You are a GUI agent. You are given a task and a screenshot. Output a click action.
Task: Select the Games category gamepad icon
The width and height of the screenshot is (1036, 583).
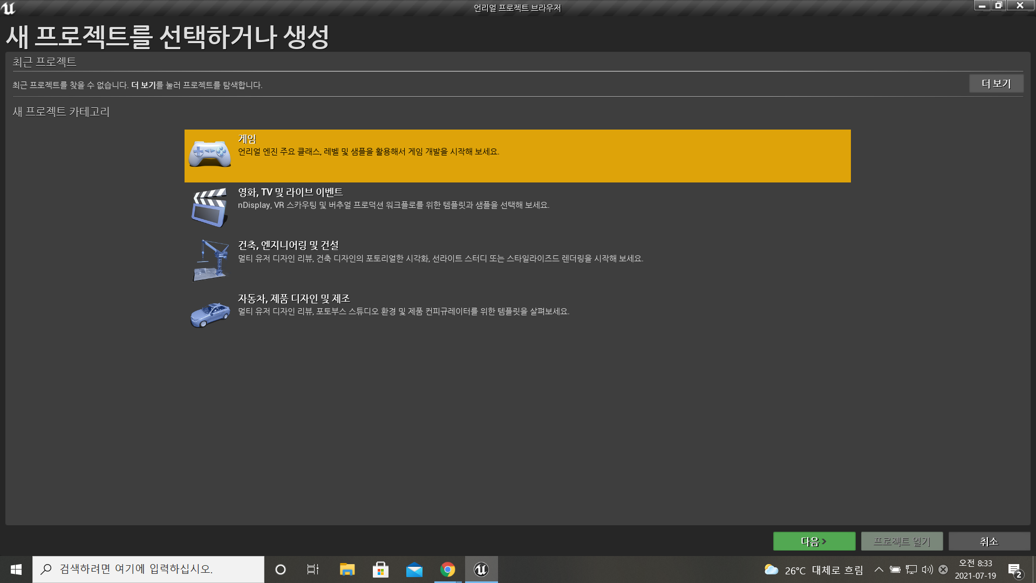(210, 154)
